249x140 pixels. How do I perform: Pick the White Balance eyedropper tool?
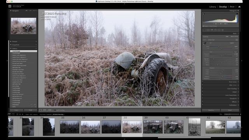coord(205,44)
